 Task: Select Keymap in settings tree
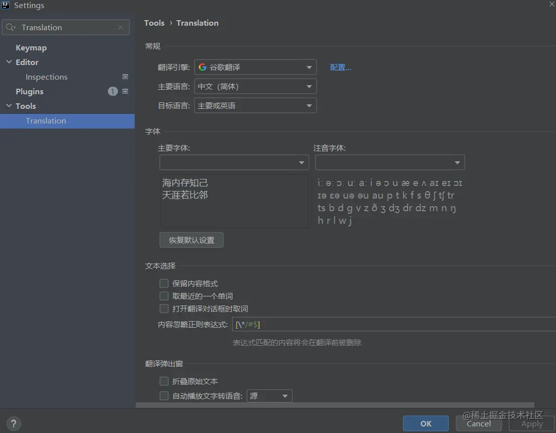31,47
